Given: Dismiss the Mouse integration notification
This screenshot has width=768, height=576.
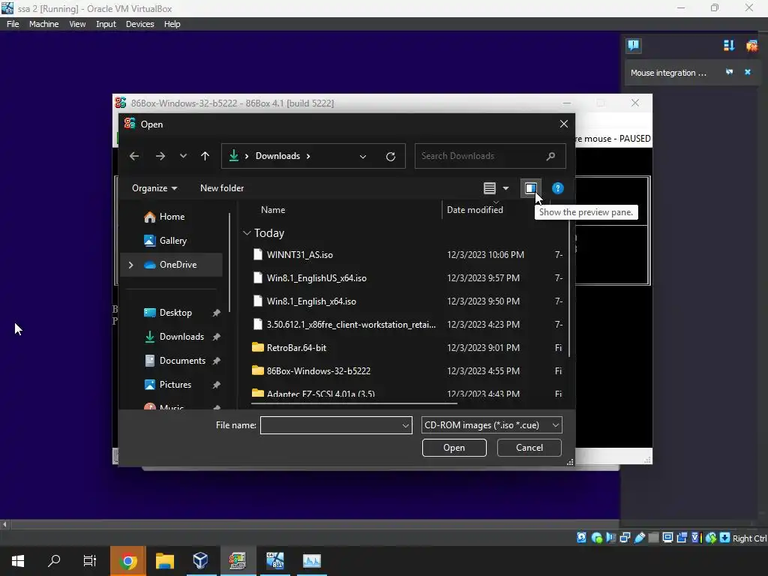Looking at the screenshot, I should coord(748,72).
